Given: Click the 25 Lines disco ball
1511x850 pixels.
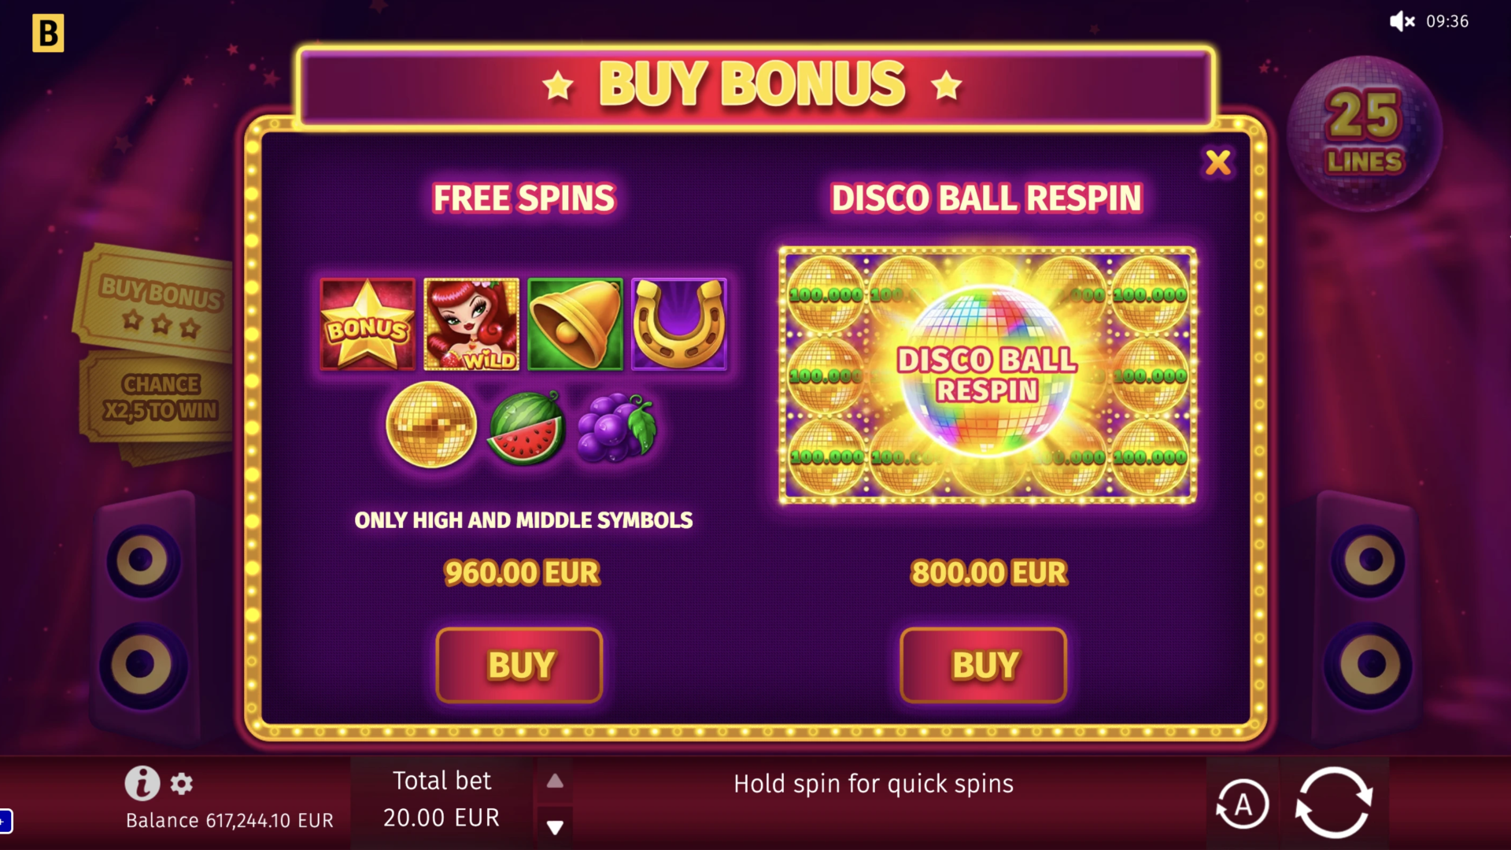Looking at the screenshot, I should pyautogui.click(x=1365, y=134).
